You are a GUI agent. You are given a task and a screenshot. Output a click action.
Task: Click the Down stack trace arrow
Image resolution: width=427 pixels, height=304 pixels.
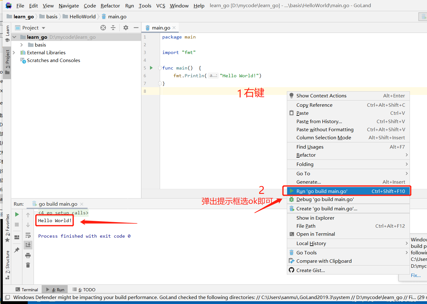(x=28, y=225)
